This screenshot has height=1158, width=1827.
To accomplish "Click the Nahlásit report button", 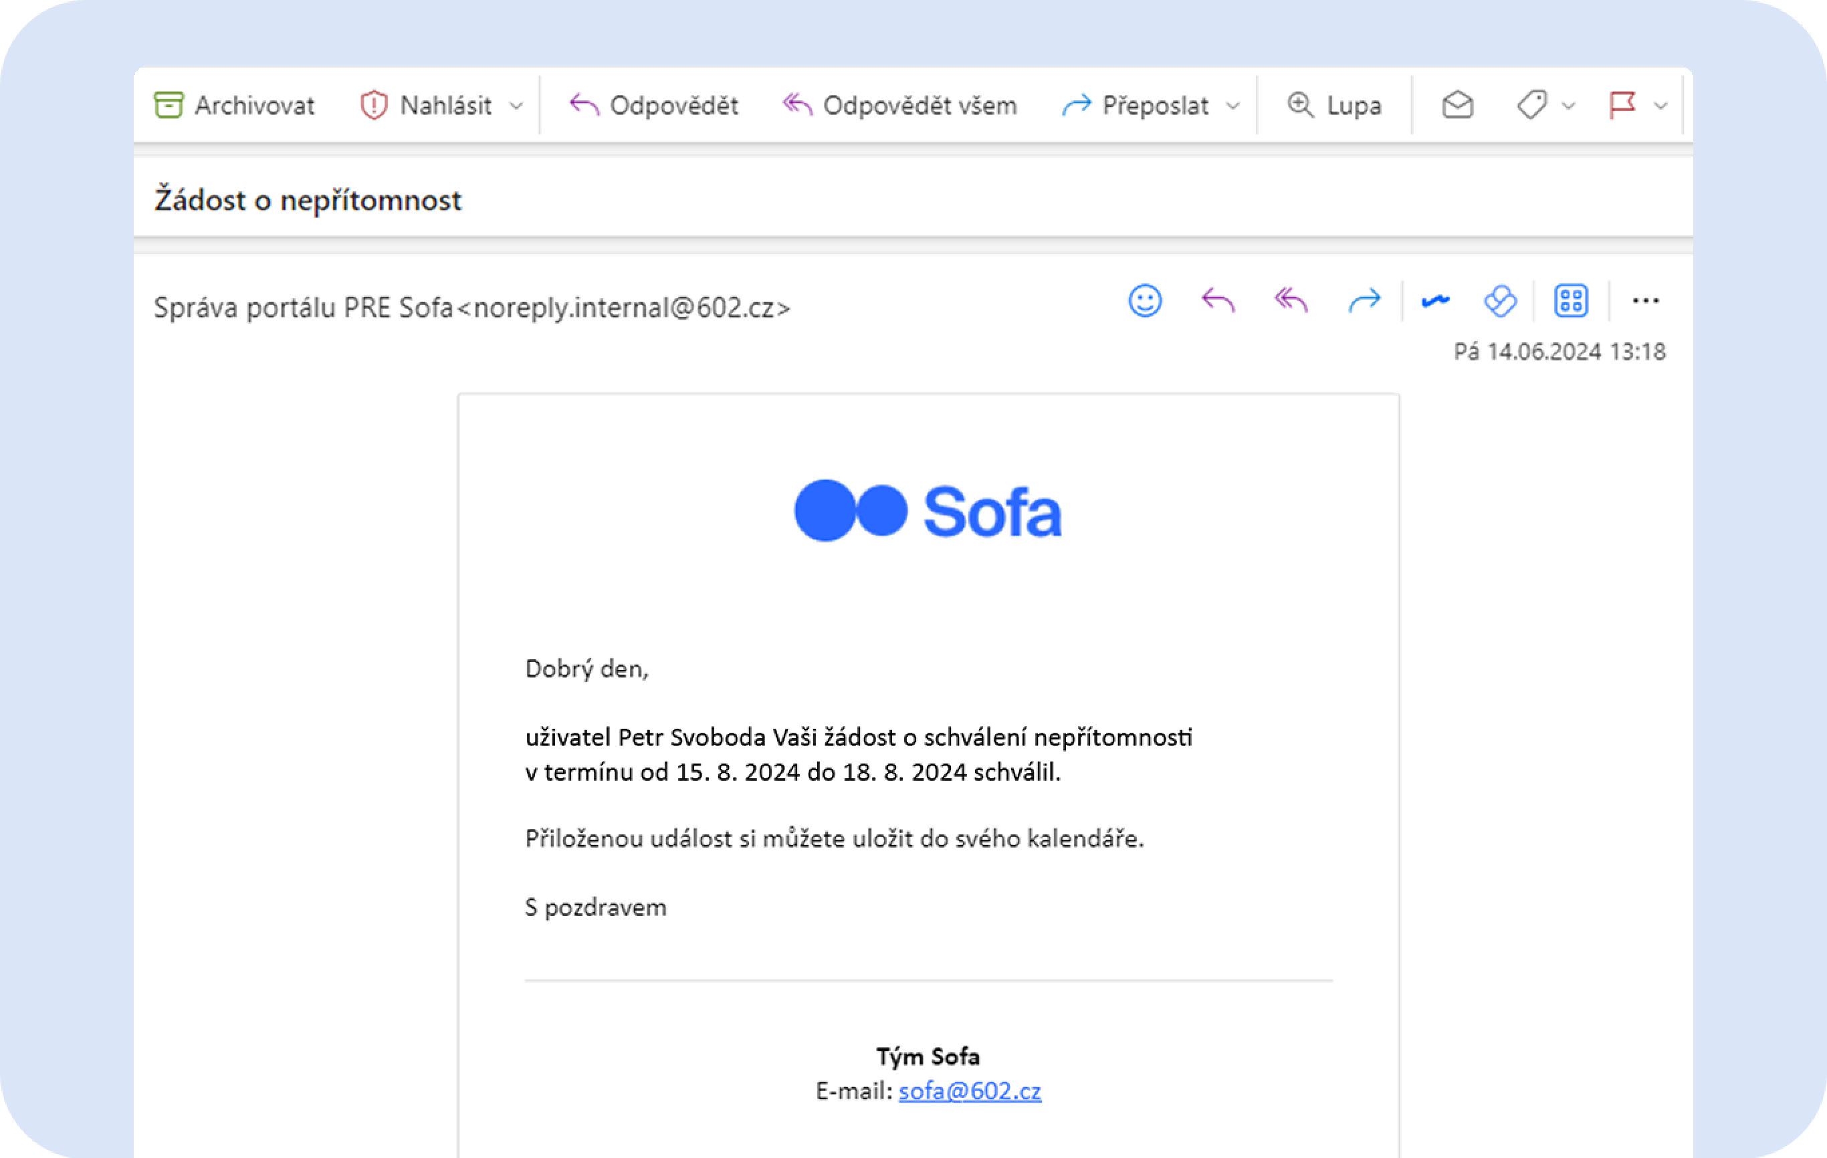I will click(427, 105).
